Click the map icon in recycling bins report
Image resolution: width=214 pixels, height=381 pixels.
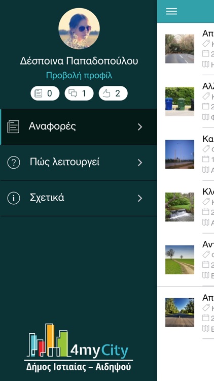point(206,117)
